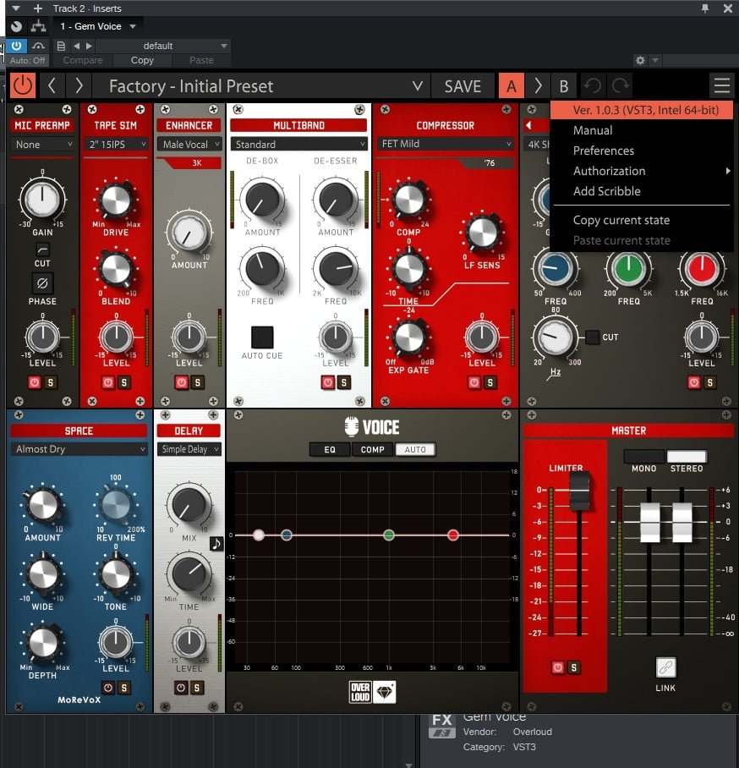This screenshot has height=768, width=739.
Task: Solo the Limiter section
Action: [574, 667]
